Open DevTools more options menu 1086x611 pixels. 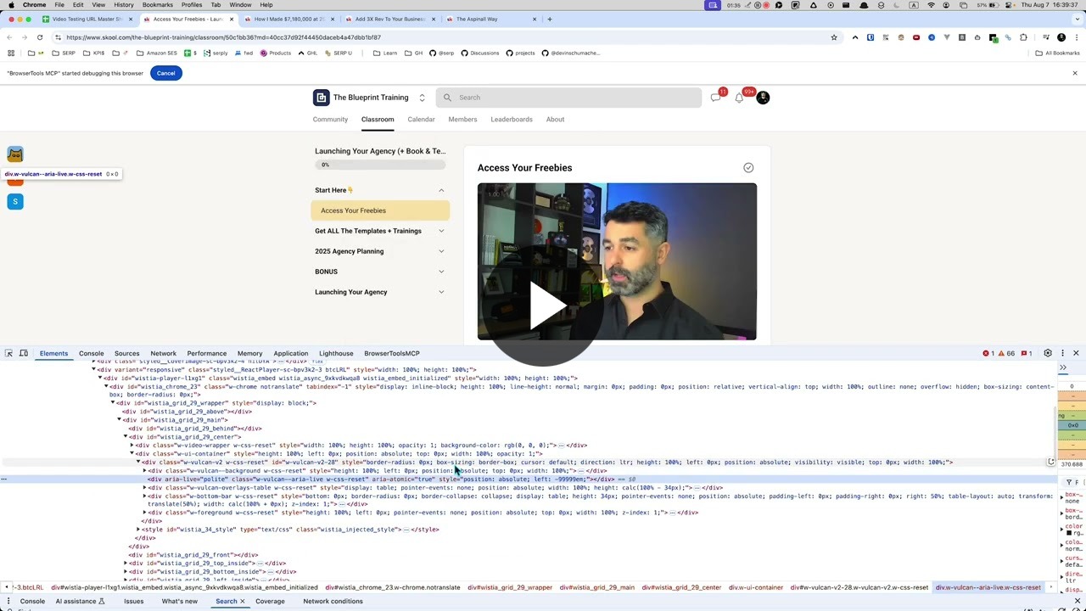click(1062, 353)
